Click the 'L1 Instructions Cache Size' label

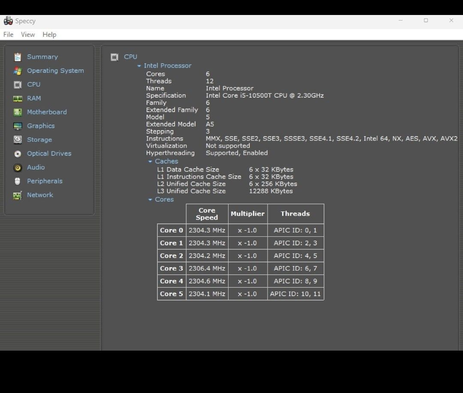coord(199,177)
